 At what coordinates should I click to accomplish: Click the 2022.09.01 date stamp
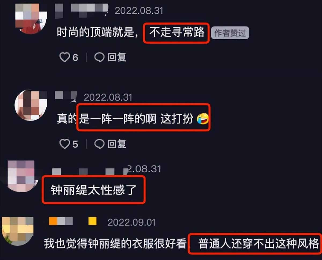tap(131, 222)
